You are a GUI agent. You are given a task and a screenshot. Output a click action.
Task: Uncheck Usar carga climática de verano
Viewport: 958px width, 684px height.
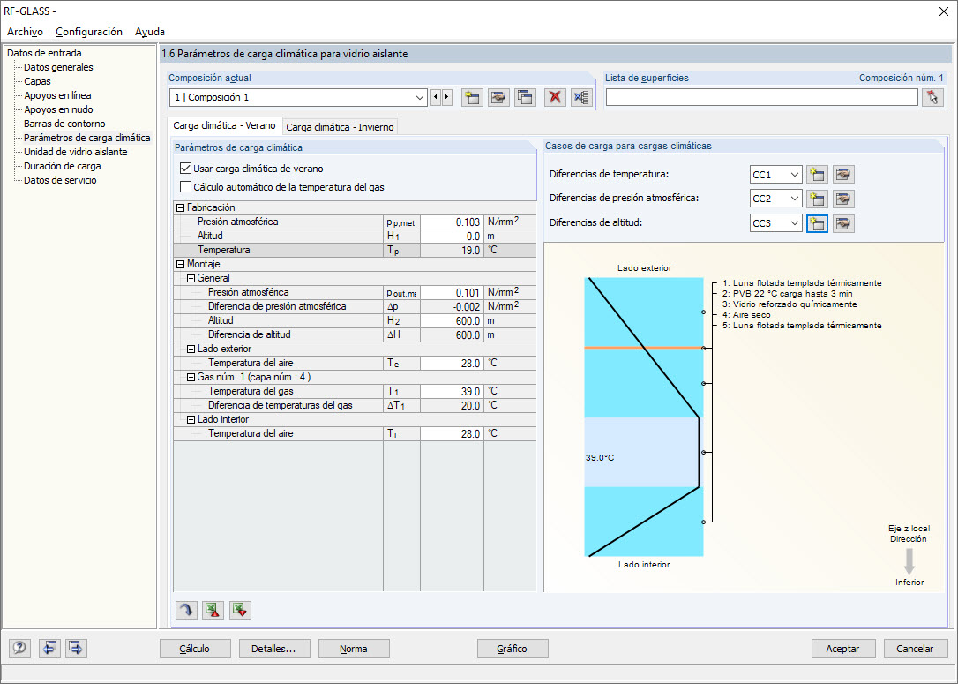(x=186, y=168)
